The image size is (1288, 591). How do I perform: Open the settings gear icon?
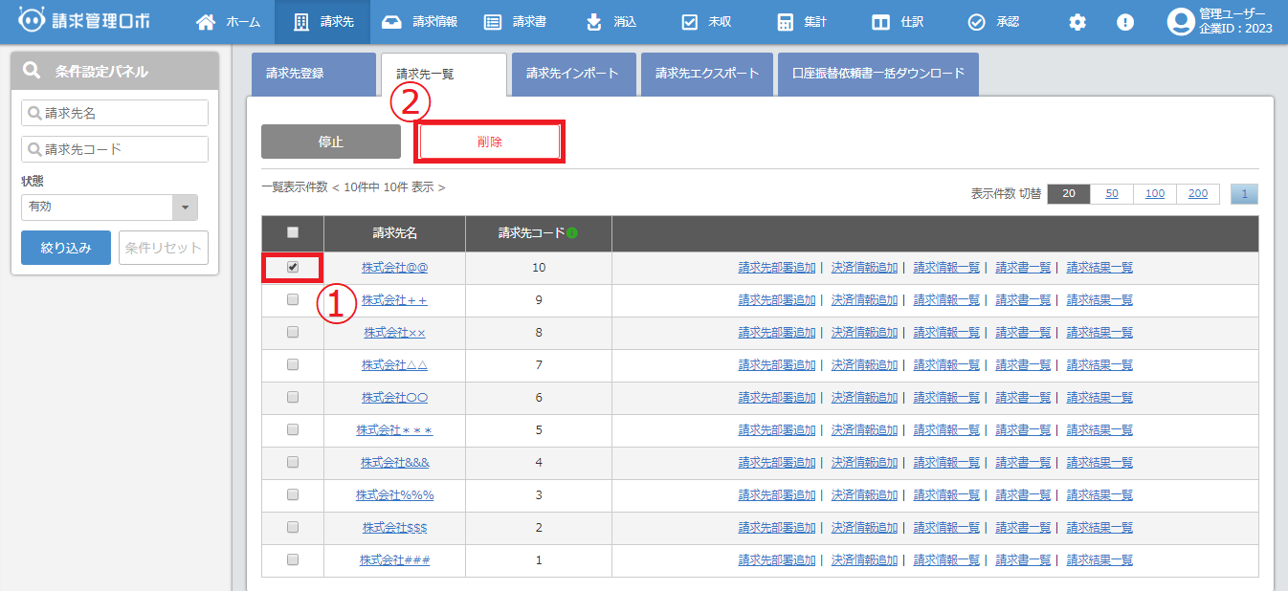[1077, 22]
